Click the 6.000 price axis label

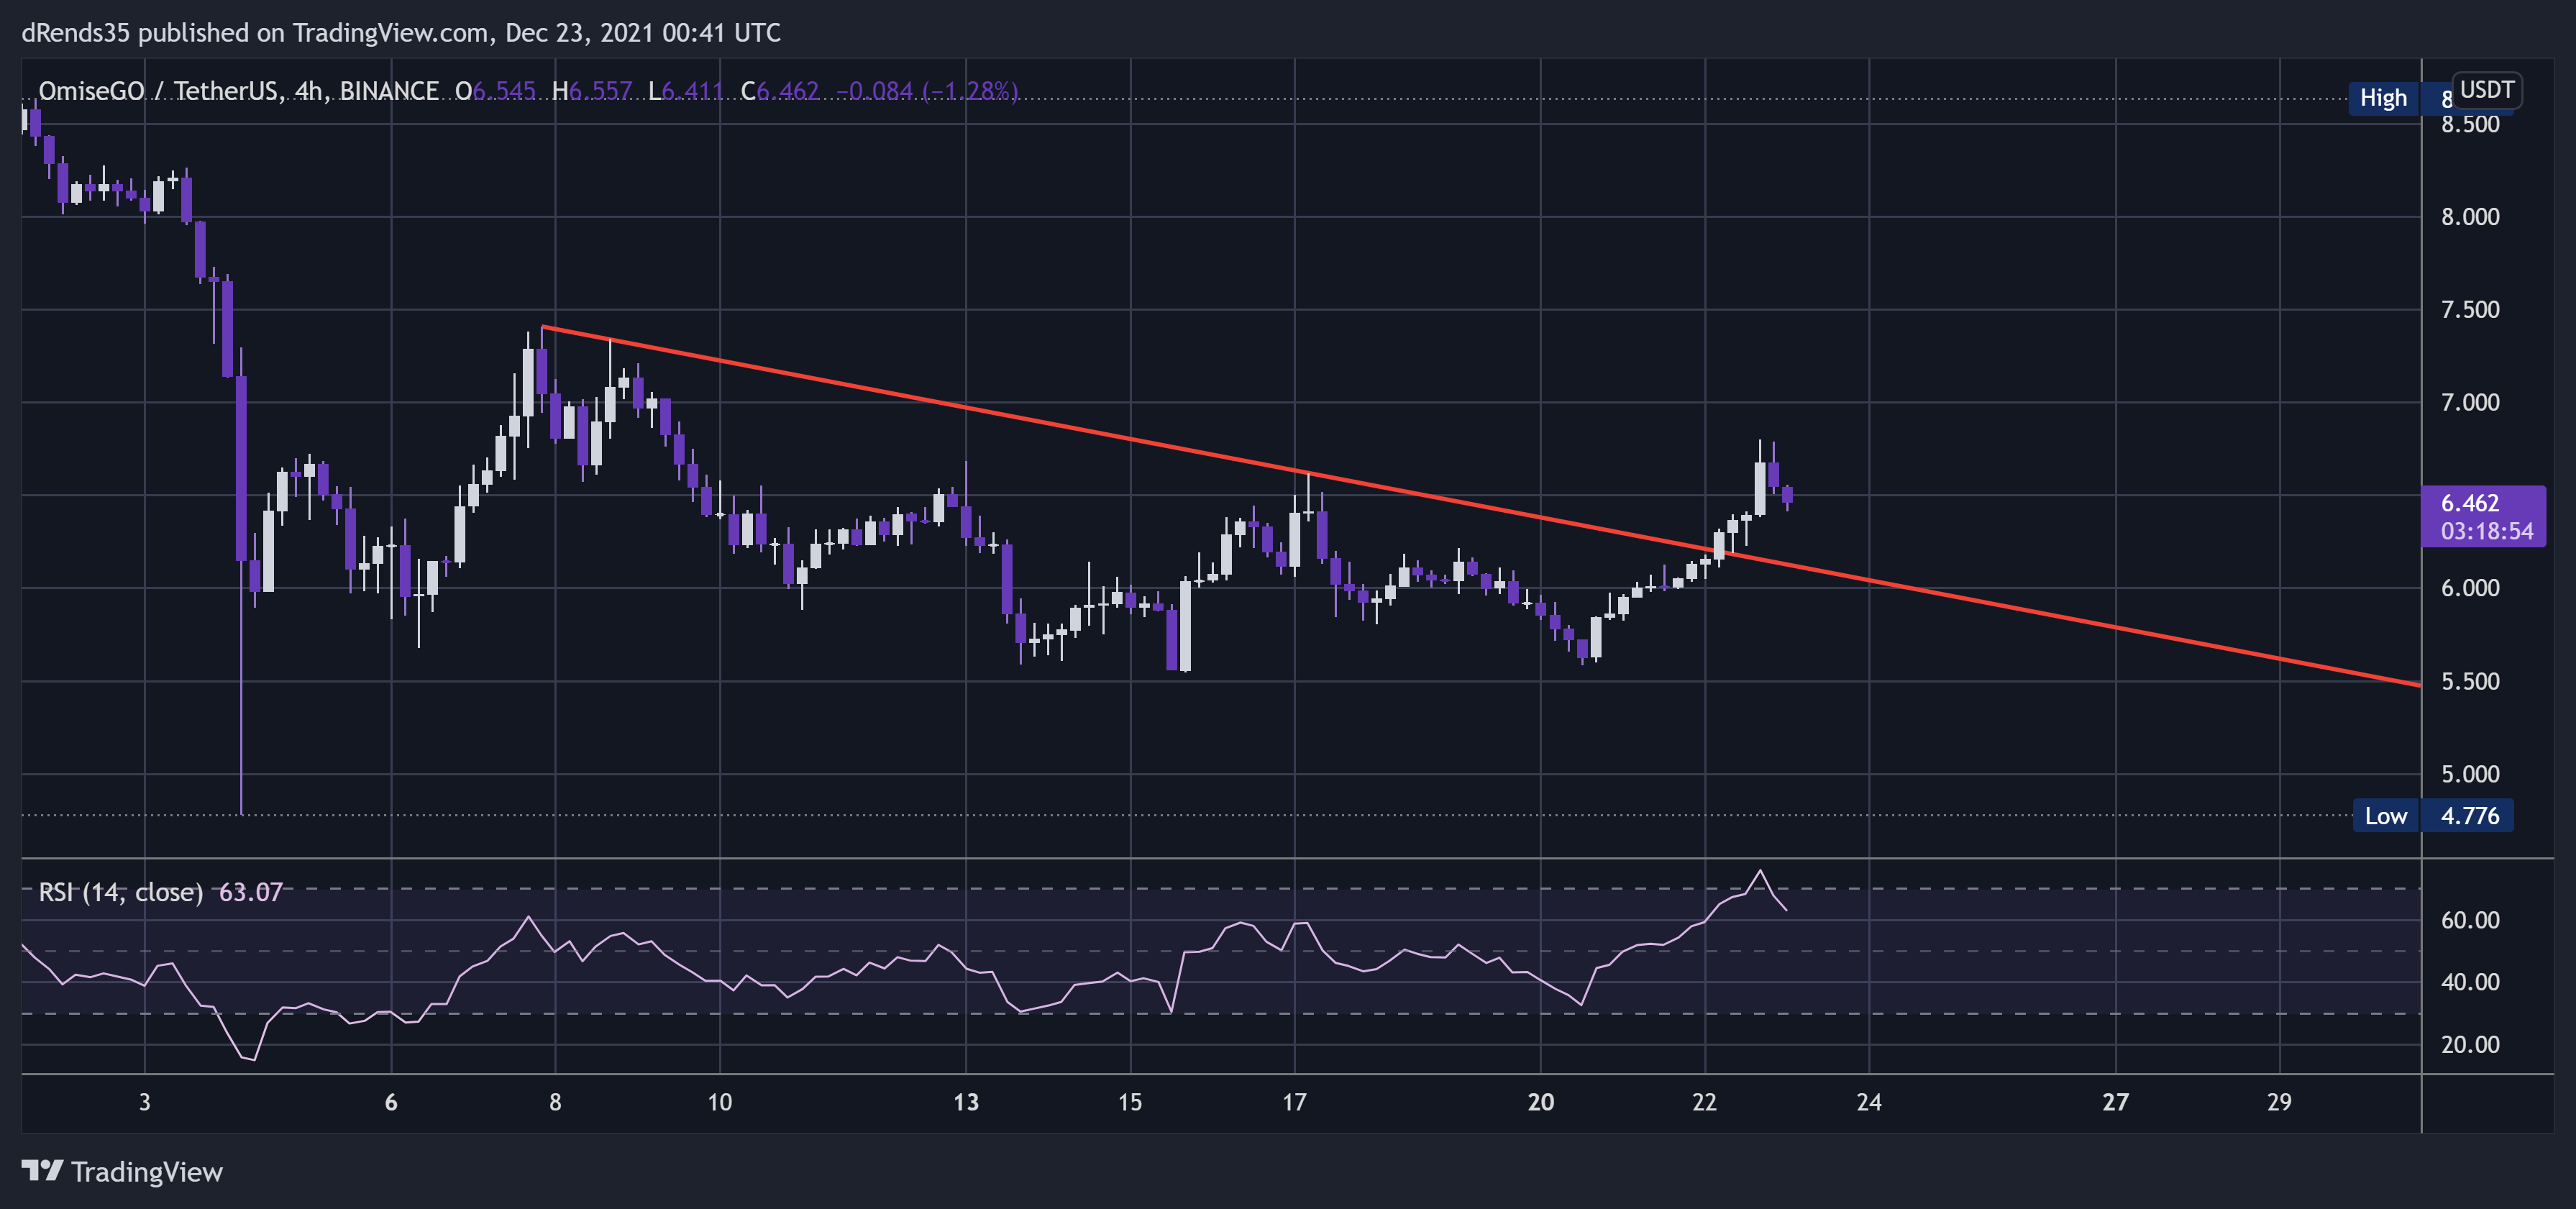pos(2469,588)
